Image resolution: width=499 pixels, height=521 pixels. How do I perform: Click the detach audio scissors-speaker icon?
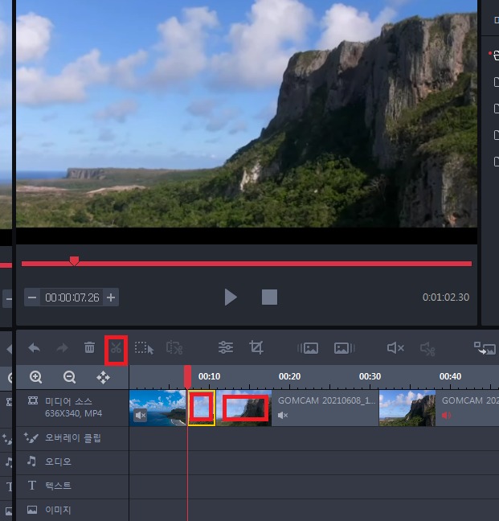point(427,349)
